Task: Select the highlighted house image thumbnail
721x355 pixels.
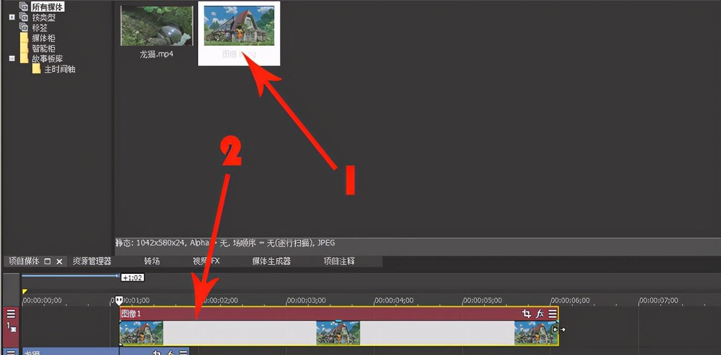Action: pyautogui.click(x=239, y=26)
